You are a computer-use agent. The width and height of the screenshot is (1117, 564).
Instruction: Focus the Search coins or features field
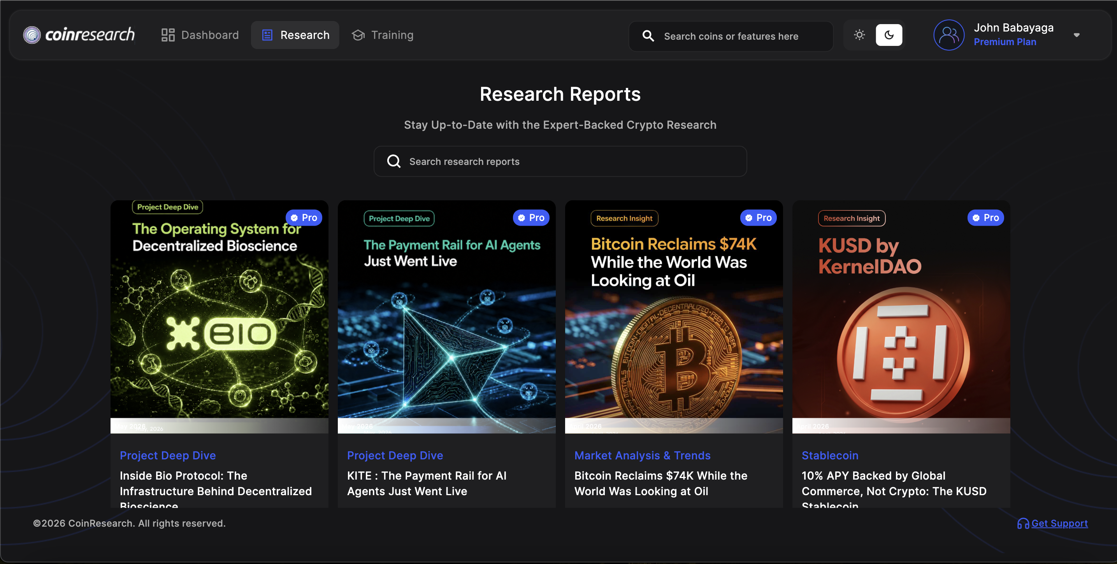point(731,37)
